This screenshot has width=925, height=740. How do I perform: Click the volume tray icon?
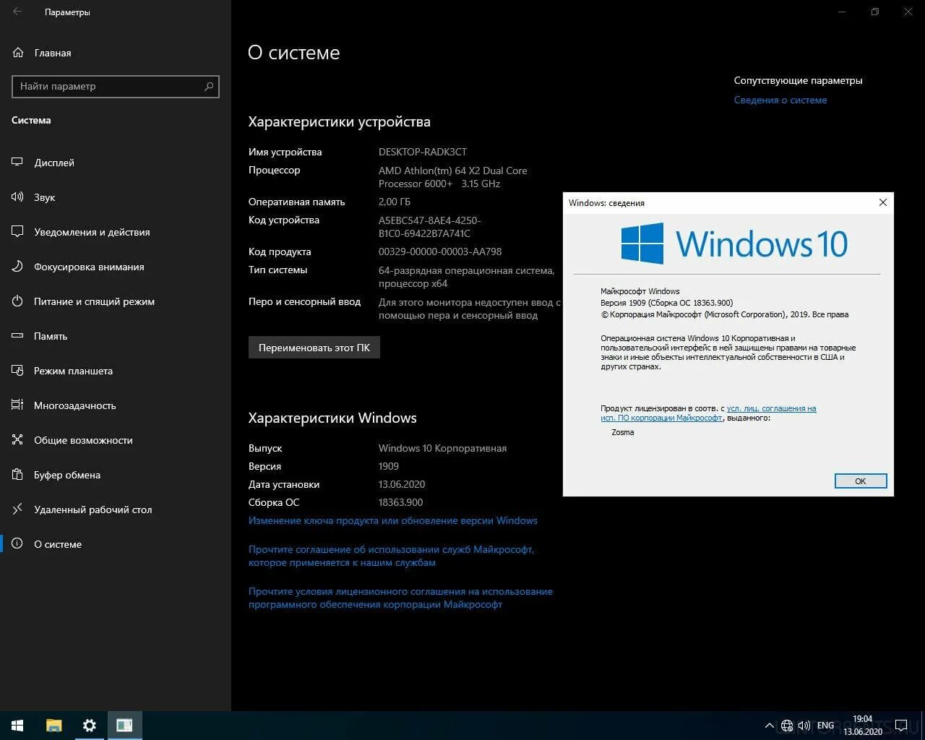[x=804, y=726]
